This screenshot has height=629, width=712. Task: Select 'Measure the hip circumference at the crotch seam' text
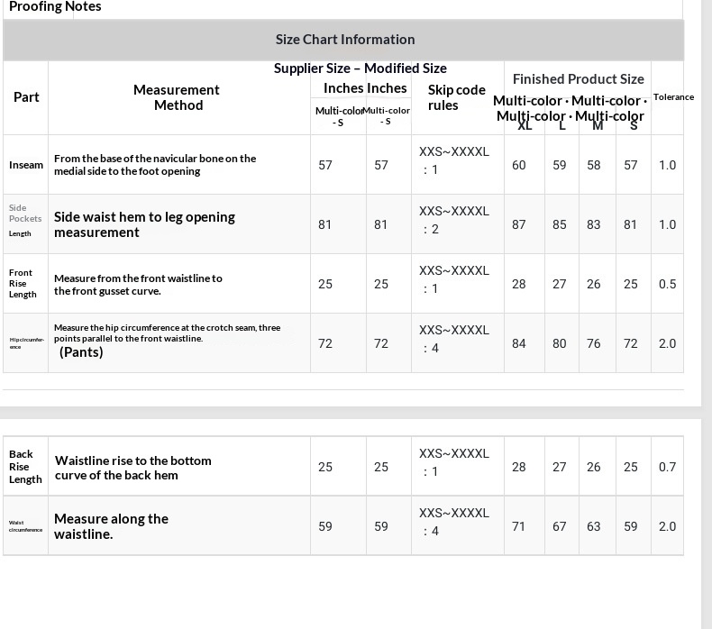point(167,333)
